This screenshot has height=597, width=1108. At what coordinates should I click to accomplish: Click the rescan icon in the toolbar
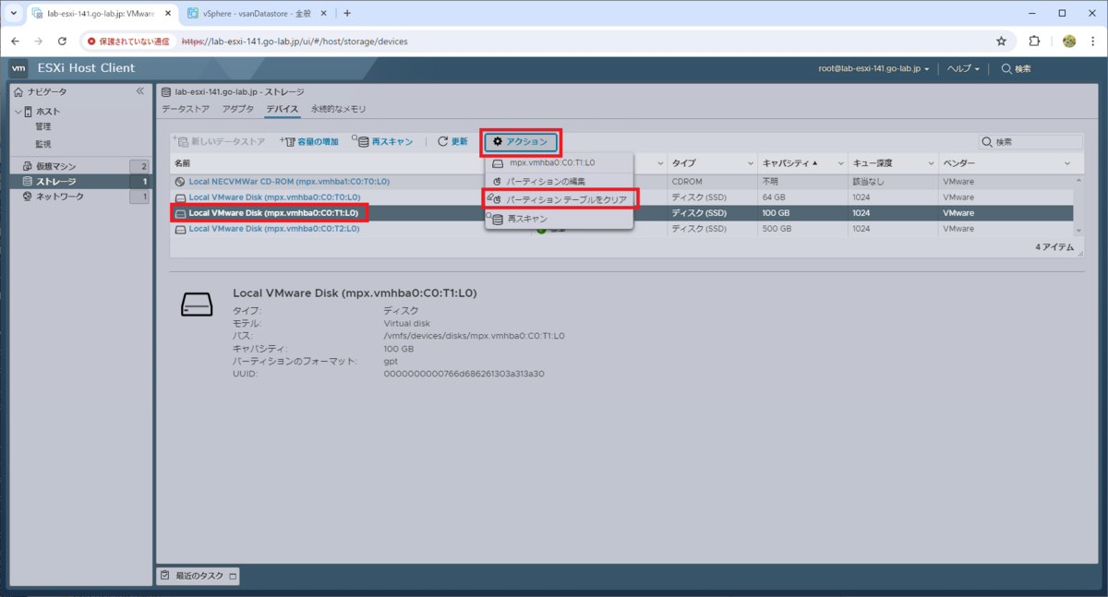coord(359,141)
